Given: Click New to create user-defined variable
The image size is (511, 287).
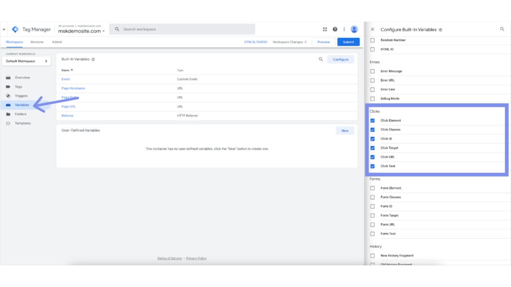Looking at the screenshot, I should click(345, 131).
